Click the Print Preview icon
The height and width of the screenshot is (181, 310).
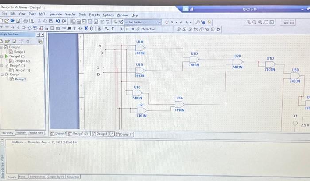point(31,21)
